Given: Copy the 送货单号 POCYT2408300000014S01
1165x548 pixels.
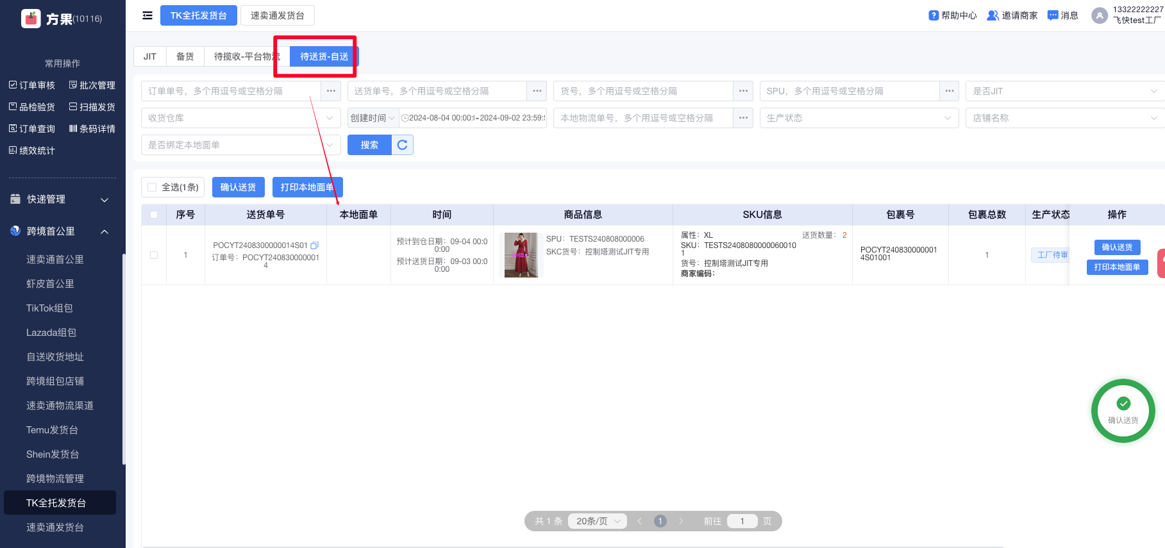Looking at the screenshot, I should 314,245.
